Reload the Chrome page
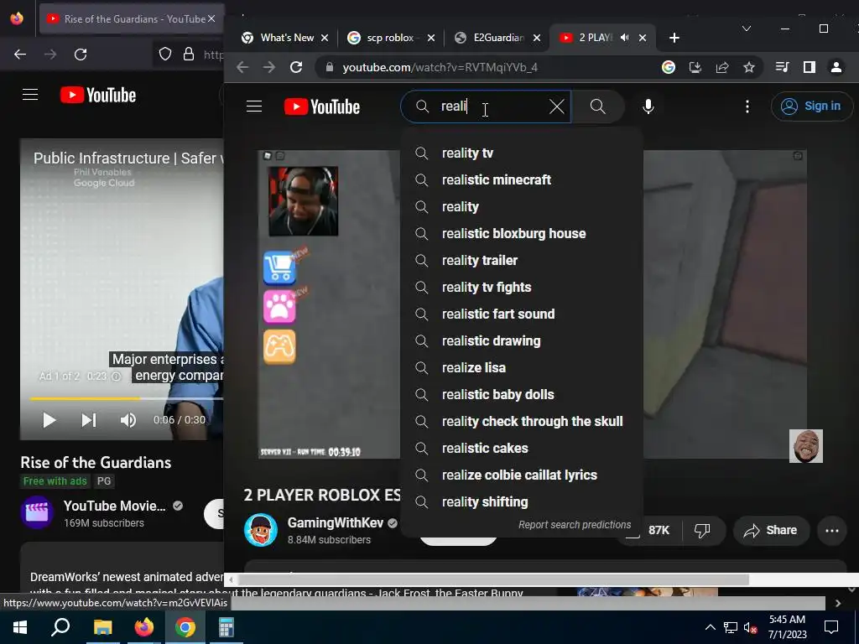859x644 pixels. pos(296,67)
